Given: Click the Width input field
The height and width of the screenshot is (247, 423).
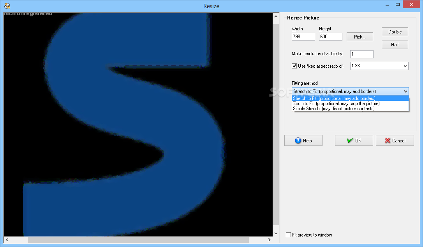Looking at the screenshot, I should [x=303, y=37].
